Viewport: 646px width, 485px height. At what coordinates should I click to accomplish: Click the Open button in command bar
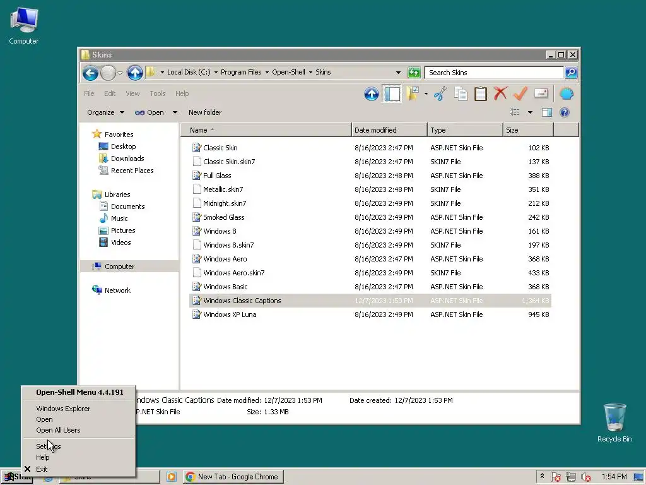tap(150, 112)
